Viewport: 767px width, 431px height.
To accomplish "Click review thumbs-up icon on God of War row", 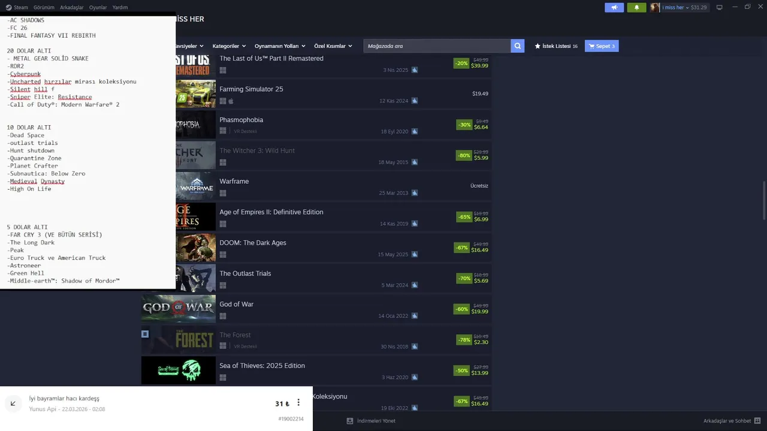I will click(x=415, y=316).
